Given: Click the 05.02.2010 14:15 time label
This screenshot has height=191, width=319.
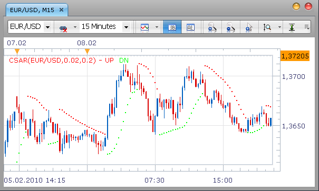Looking at the screenshot, I should point(35,180).
